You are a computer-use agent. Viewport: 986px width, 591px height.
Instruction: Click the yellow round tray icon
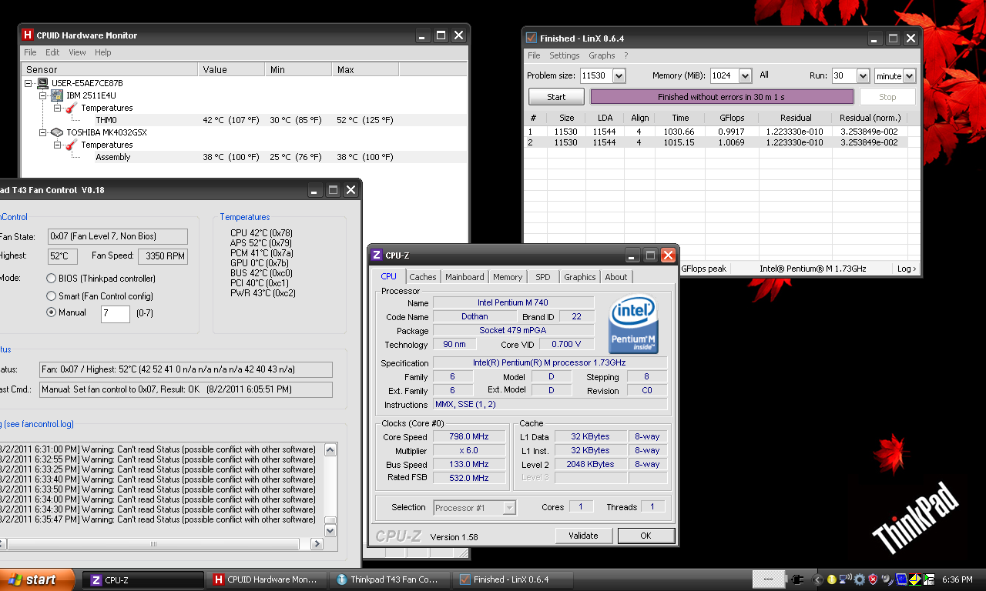click(x=832, y=579)
